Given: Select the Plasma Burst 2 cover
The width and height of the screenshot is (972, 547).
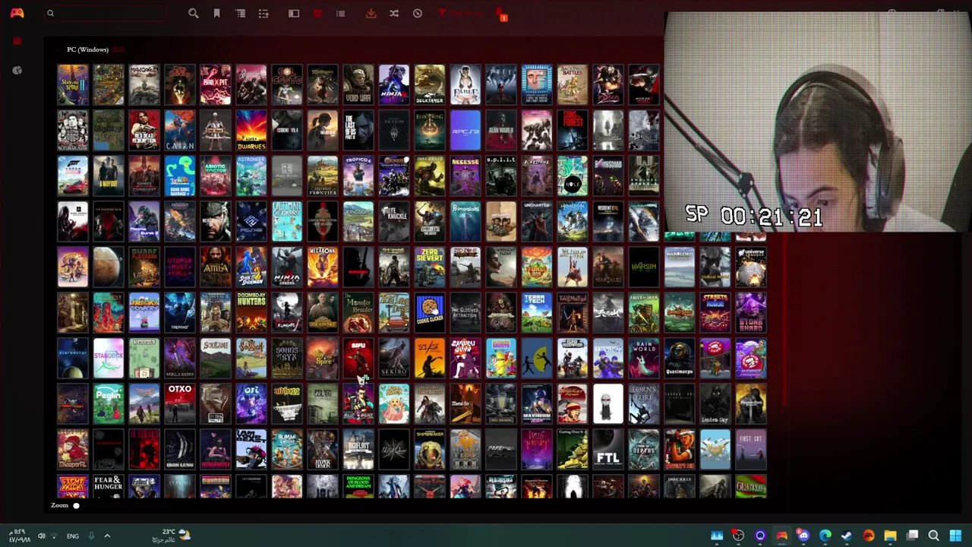Looking at the screenshot, I should 144,221.
